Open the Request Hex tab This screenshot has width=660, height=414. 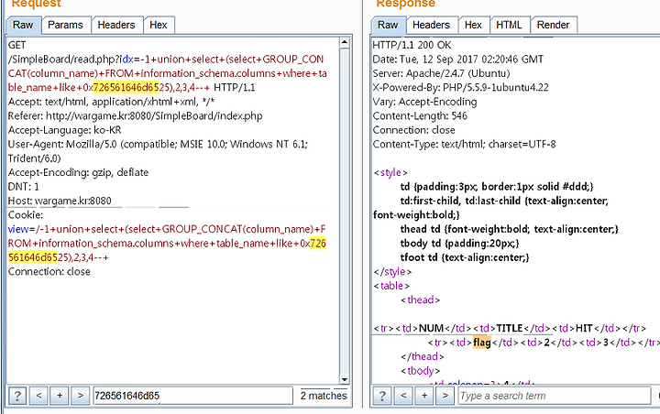[x=159, y=26]
